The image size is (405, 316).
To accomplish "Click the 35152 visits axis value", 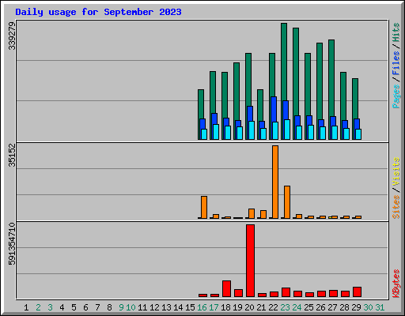I will pos(12,156).
